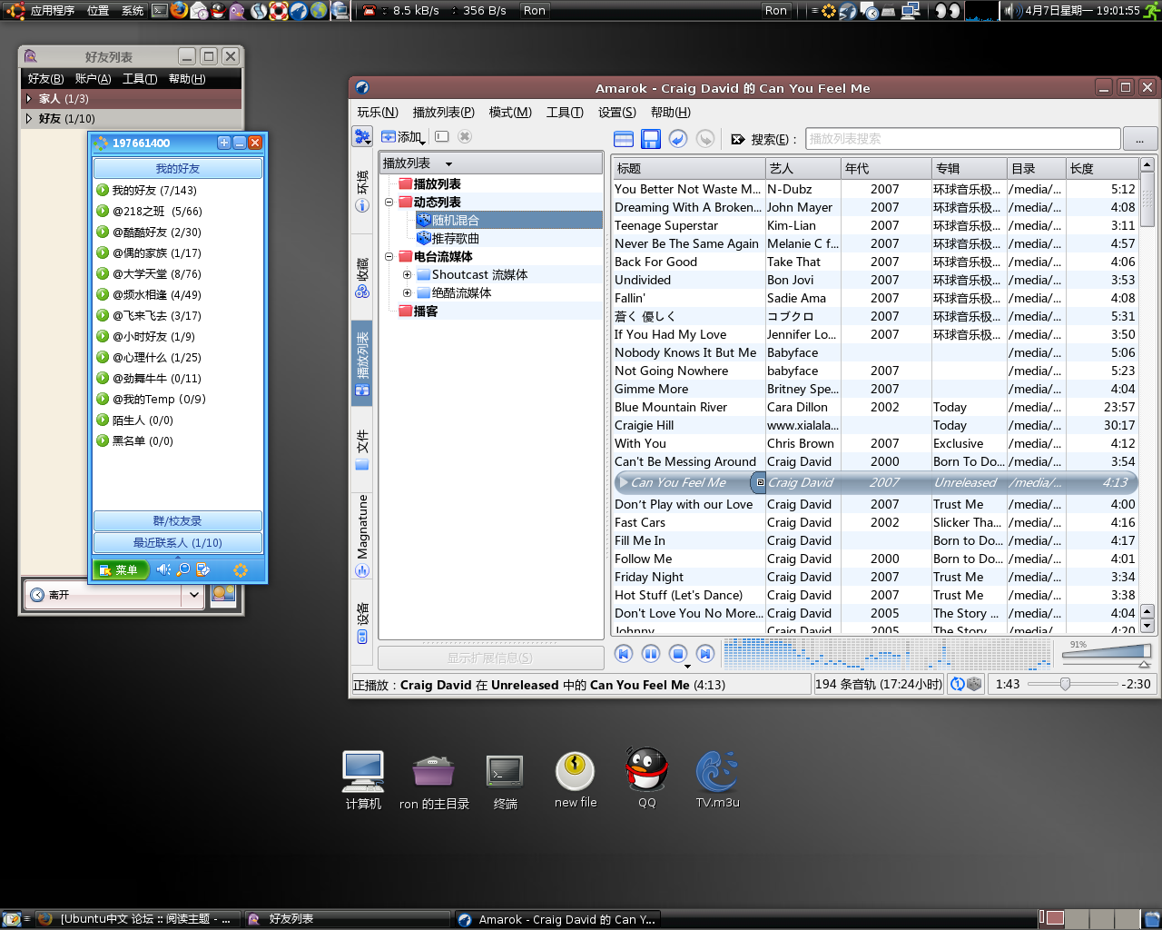Screen dimensions: 1162x930
Task: Click the rename playlist icon beside 添加
Action: 442,136
